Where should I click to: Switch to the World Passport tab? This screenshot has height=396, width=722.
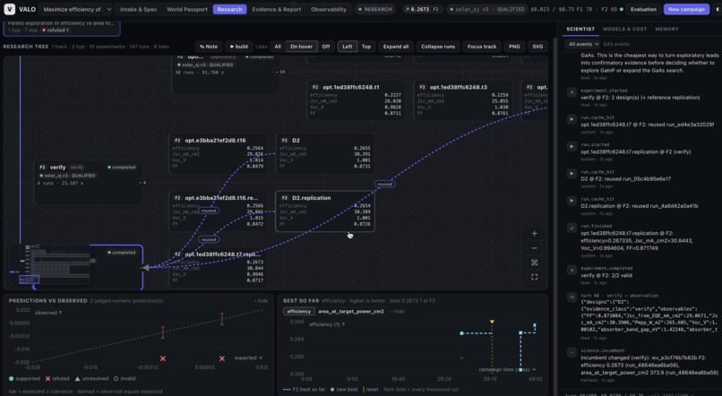(x=187, y=9)
